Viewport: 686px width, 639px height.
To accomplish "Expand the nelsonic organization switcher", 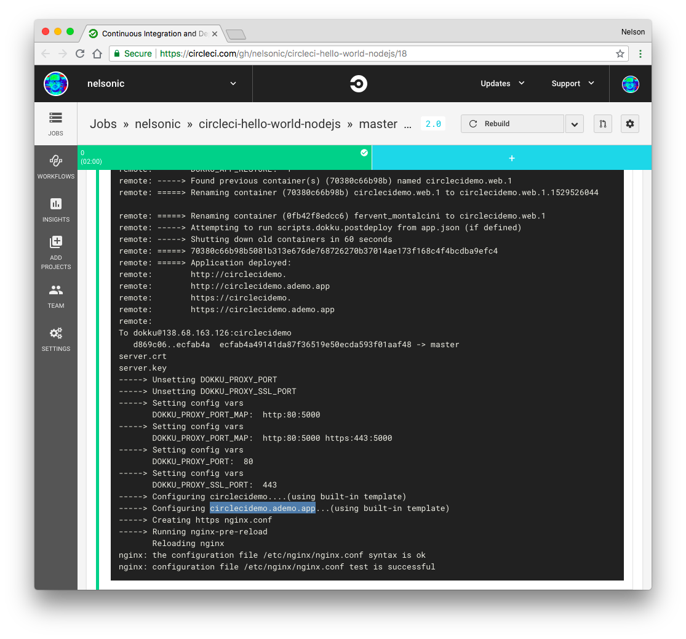I will 233,84.
